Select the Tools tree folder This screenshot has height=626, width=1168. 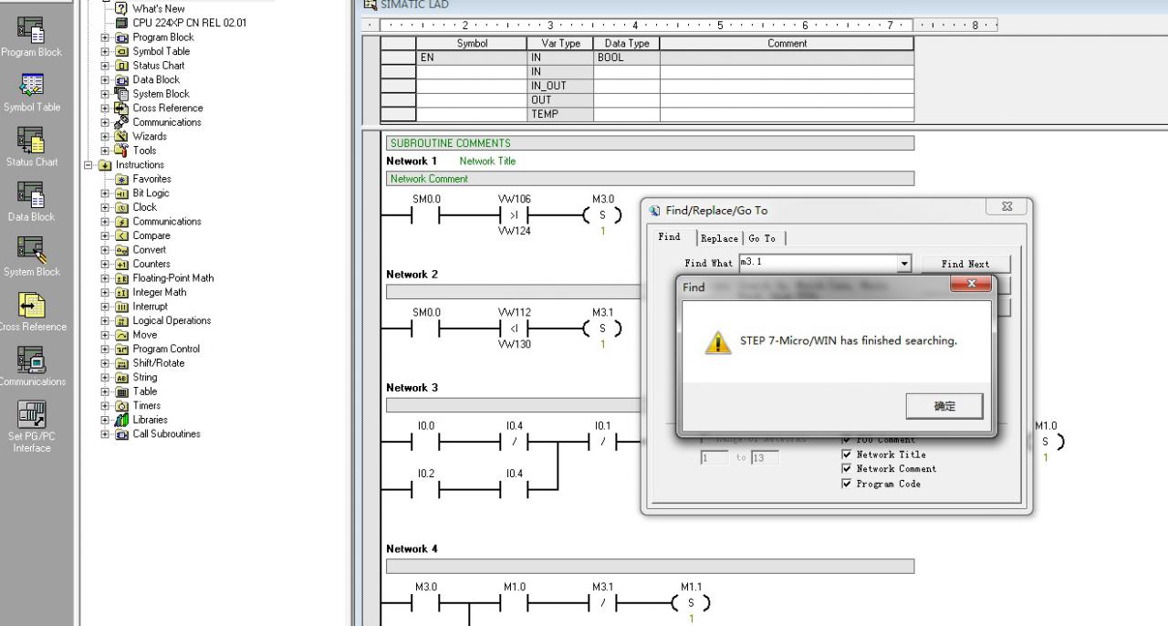144,151
